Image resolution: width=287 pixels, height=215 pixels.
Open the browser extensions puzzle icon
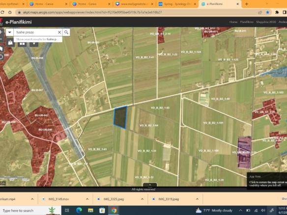277,12
